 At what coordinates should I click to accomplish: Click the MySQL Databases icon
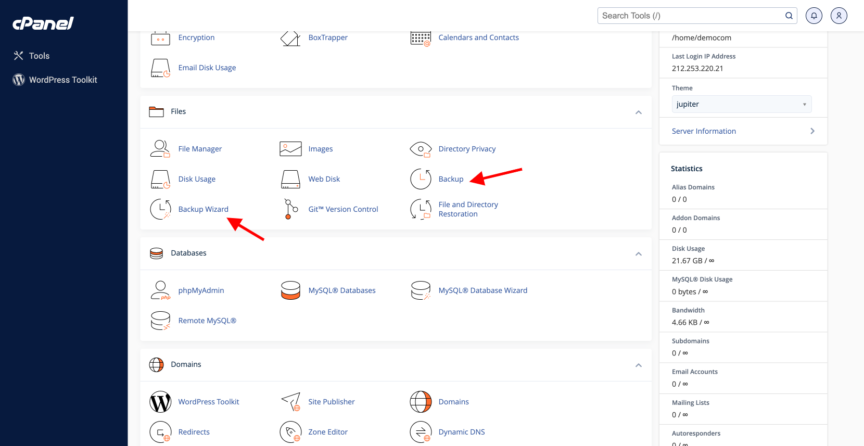[x=290, y=290]
